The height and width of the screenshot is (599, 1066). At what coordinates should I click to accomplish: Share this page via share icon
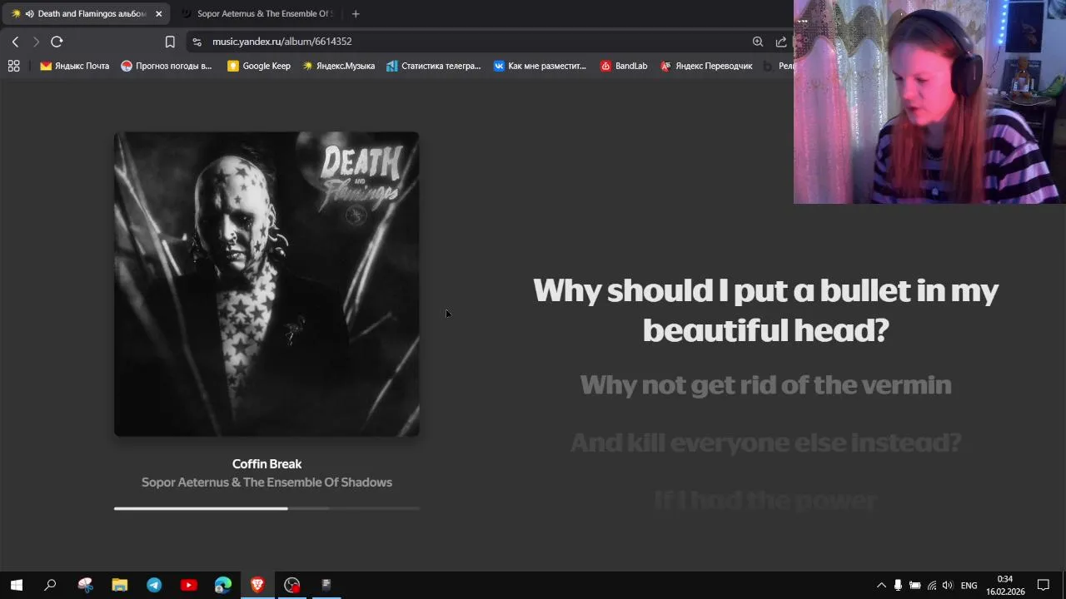pos(781,42)
